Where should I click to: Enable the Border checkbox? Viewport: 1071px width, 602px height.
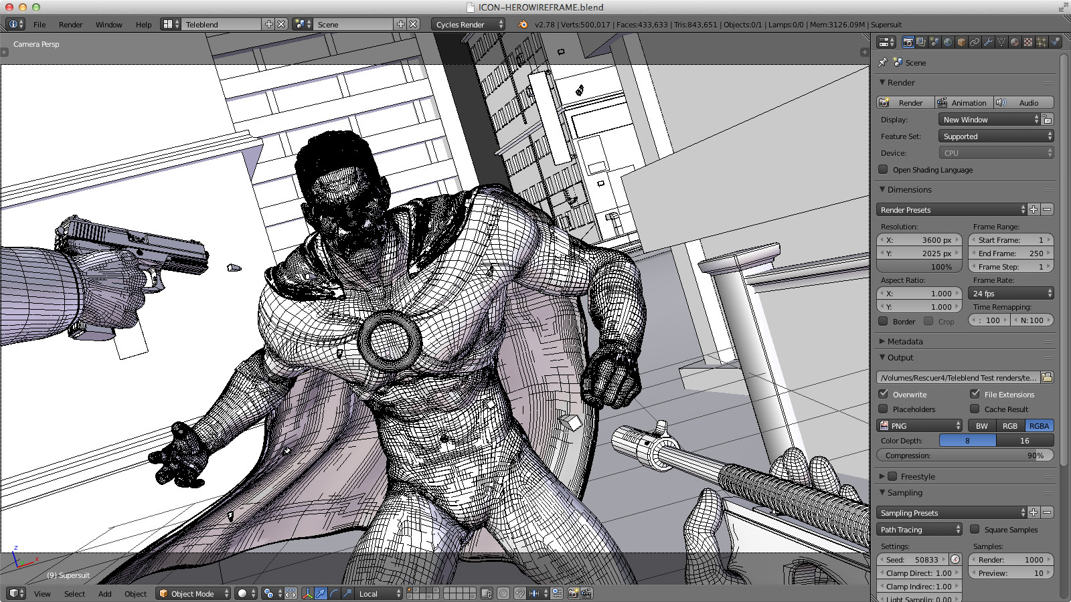tap(884, 321)
